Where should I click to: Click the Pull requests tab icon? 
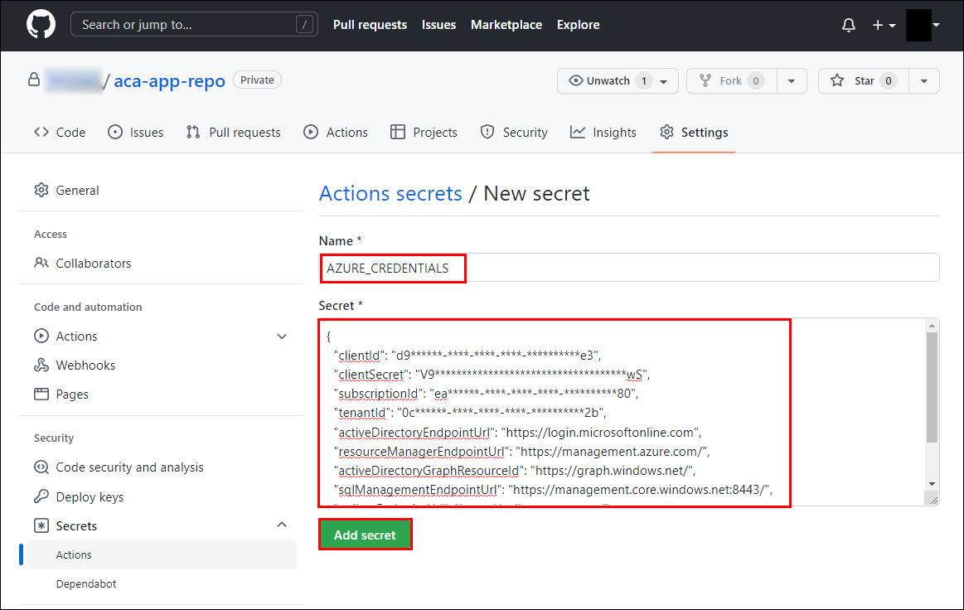click(193, 133)
